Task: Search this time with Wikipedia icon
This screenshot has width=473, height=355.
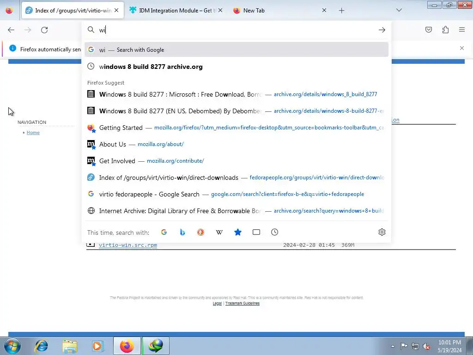Action: [x=219, y=232]
